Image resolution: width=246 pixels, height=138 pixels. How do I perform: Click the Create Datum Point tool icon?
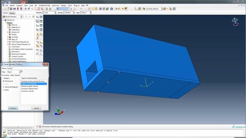pos(38,50)
